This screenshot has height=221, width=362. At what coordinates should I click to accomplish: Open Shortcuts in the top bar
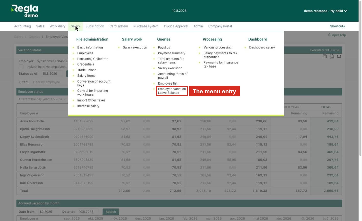pyautogui.click(x=337, y=26)
